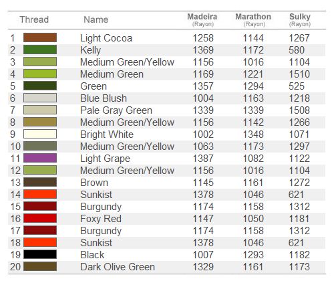
Task: Select the Sunkist swatch in row 14
Action: [x=40, y=194]
